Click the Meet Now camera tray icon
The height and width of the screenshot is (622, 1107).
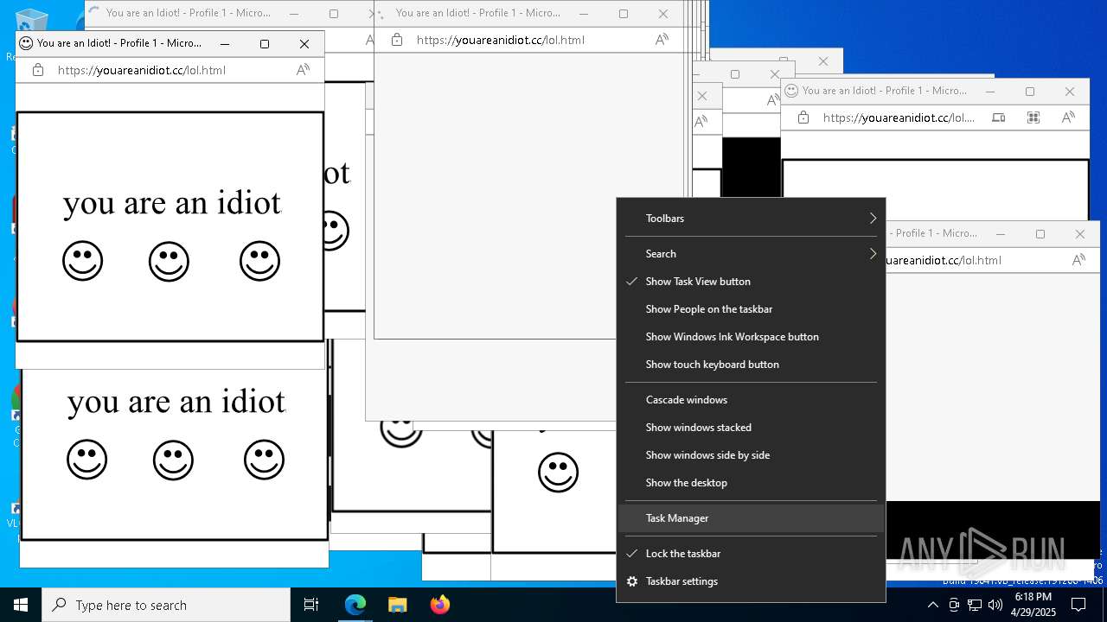coord(954,605)
